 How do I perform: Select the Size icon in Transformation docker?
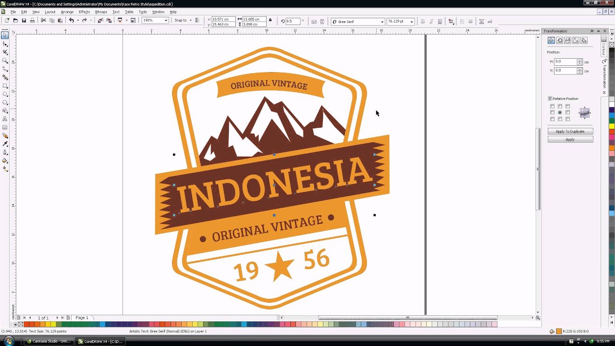[x=576, y=40]
